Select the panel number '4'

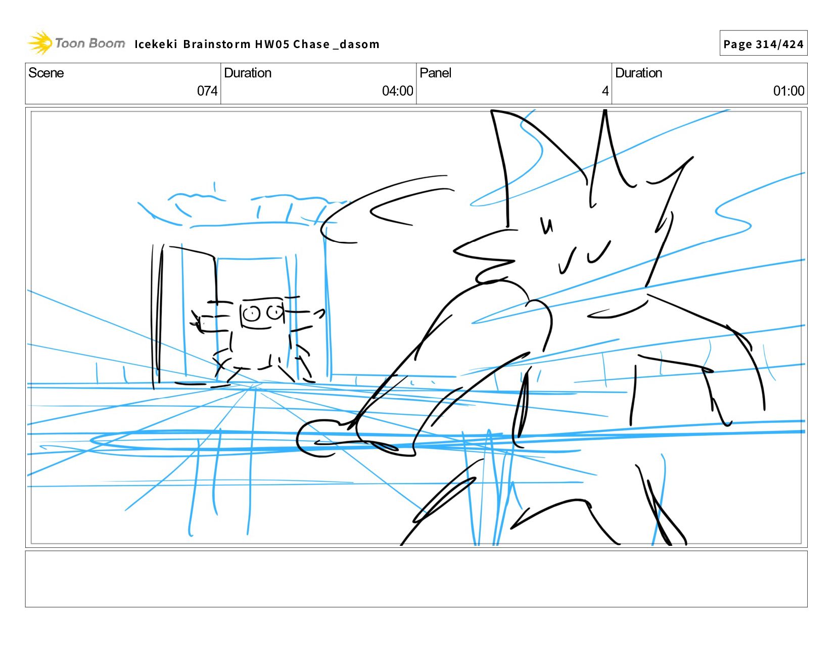coord(605,91)
